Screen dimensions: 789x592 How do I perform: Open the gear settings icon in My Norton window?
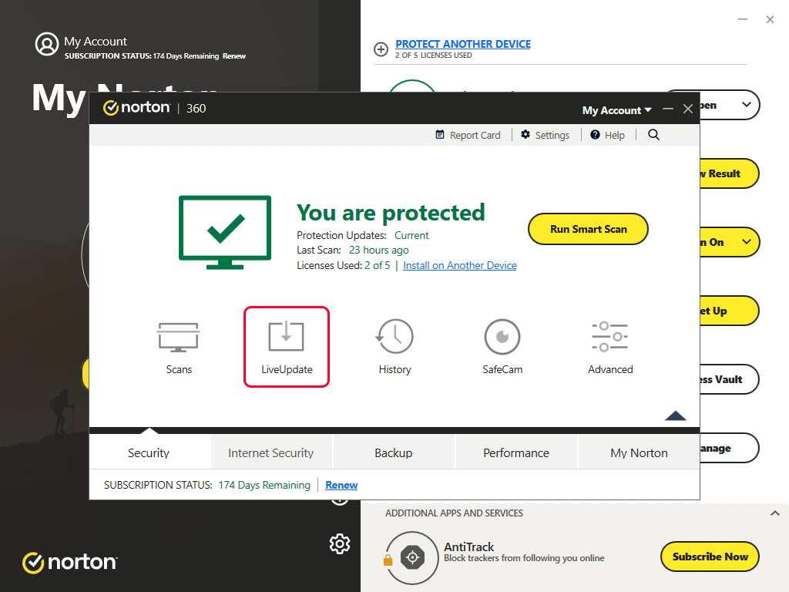(340, 543)
